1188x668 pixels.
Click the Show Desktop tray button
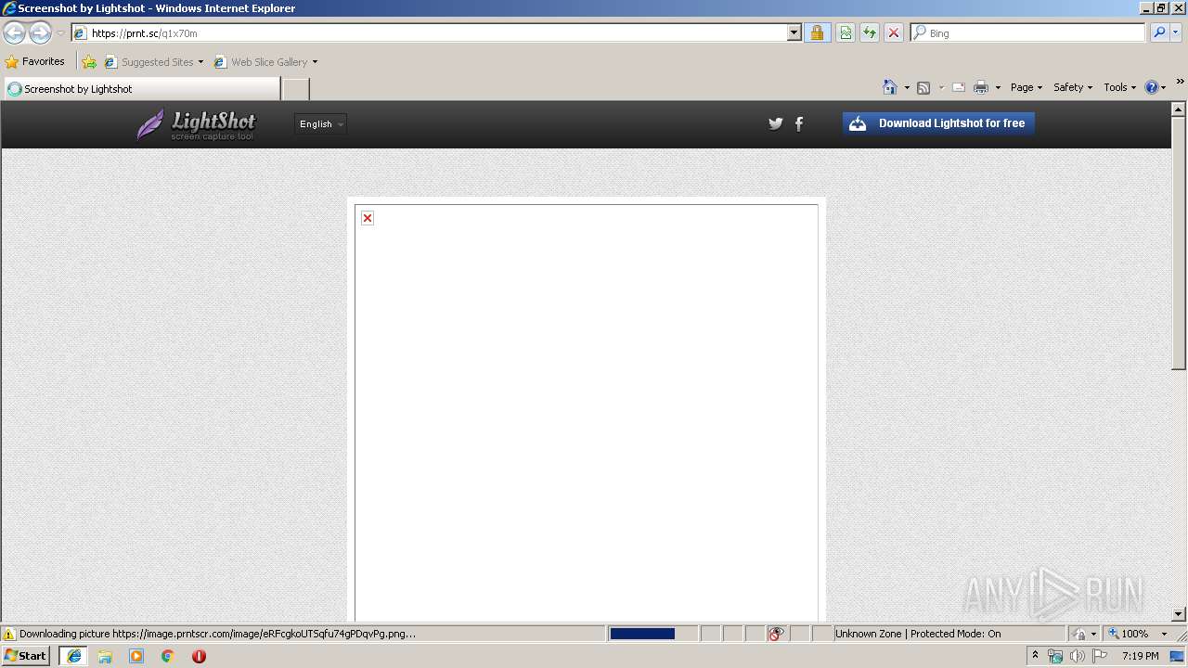coord(1178,656)
